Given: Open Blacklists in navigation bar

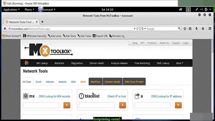Looking at the screenshot, I should click(x=59, y=63).
